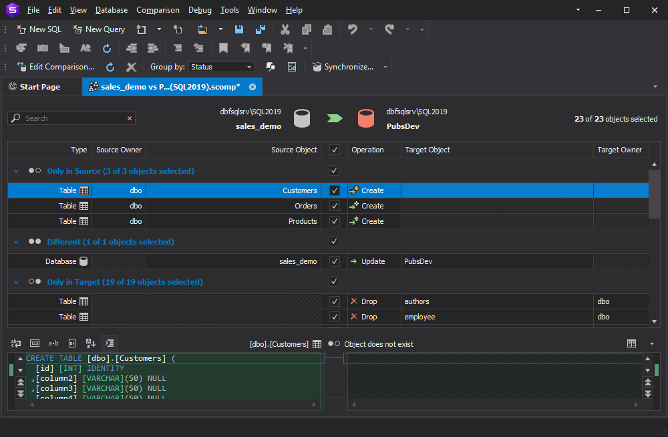This screenshot has height=437, width=668.
Task: Click the Refresh comparison icon beside Edit Comparison
Action: (110, 67)
